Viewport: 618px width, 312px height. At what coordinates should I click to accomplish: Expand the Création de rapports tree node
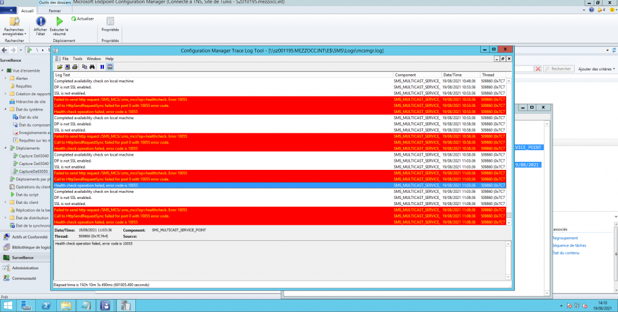point(6,94)
